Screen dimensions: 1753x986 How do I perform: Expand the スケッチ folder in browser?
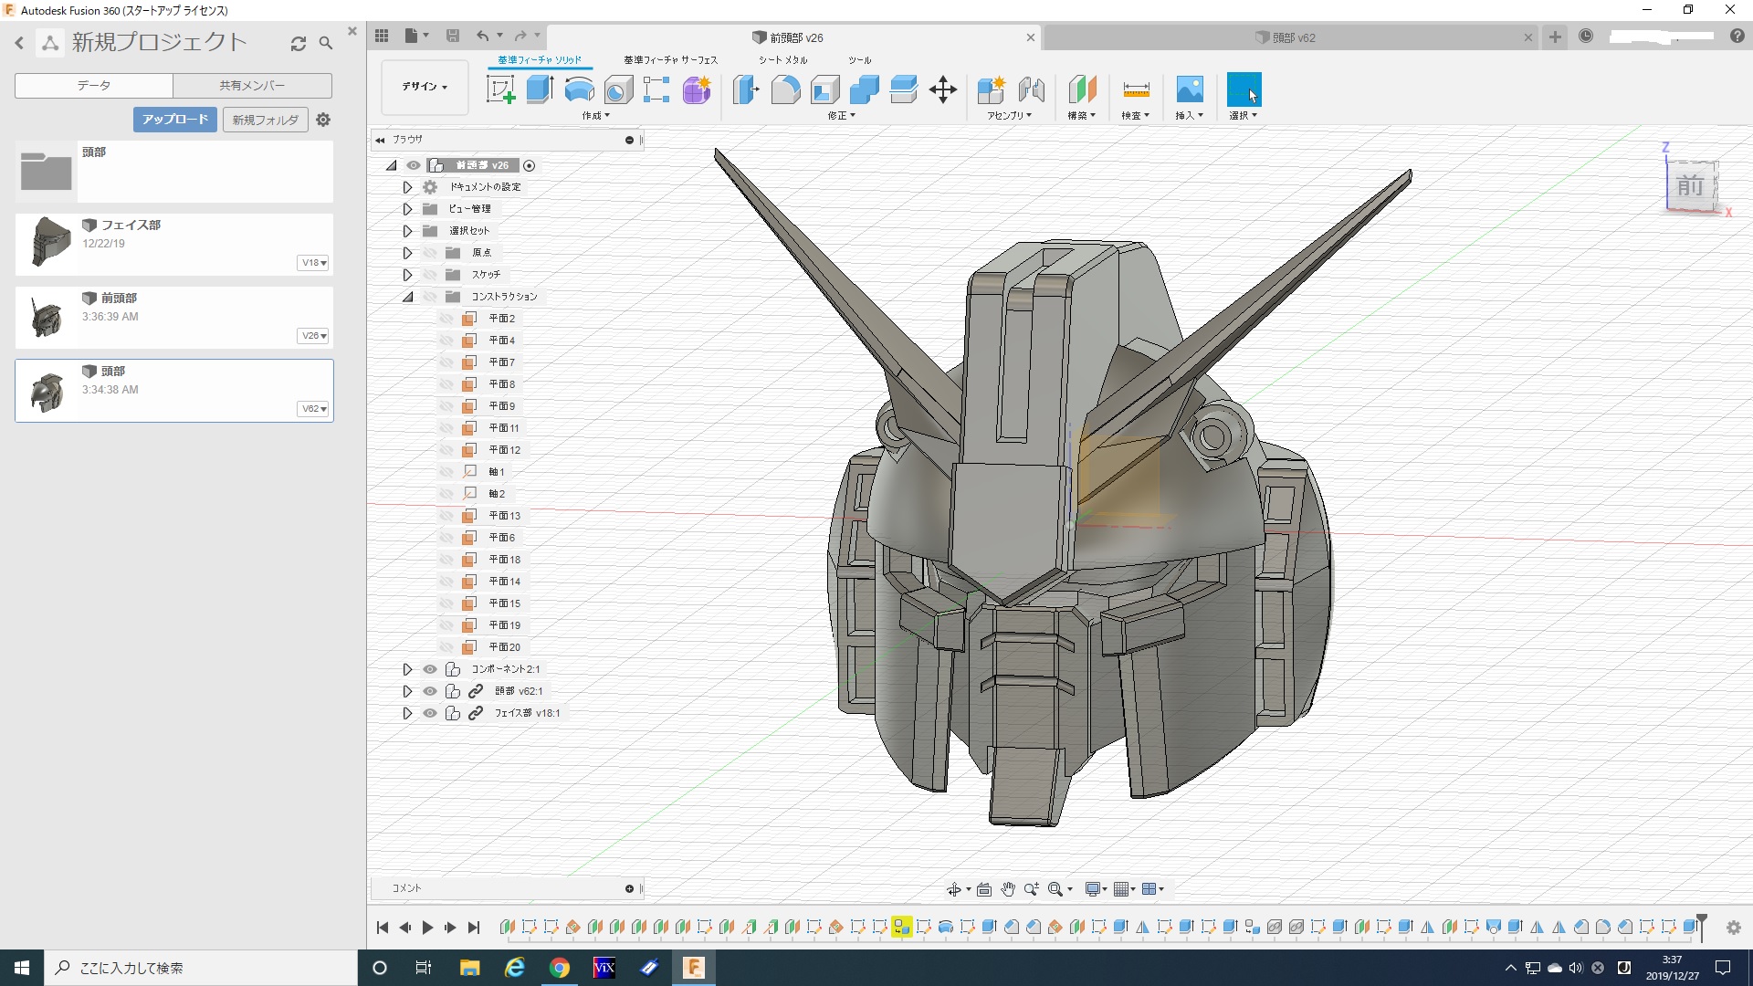pos(407,275)
